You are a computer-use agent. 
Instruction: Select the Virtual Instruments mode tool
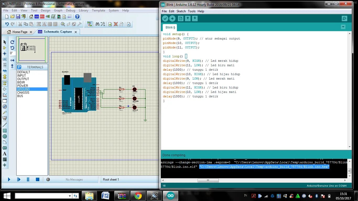pos(4,118)
